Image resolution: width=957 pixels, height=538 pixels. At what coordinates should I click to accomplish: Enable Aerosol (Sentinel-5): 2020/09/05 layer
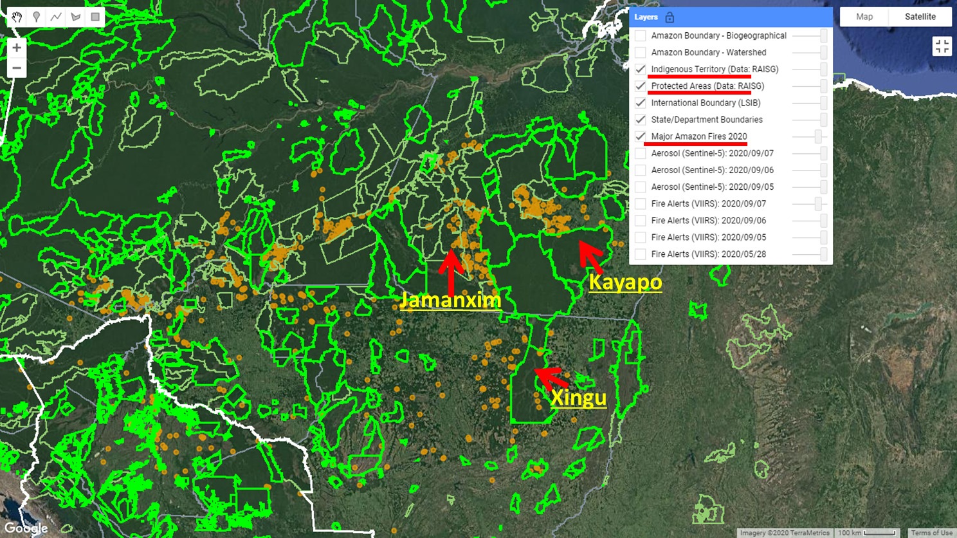pos(640,187)
